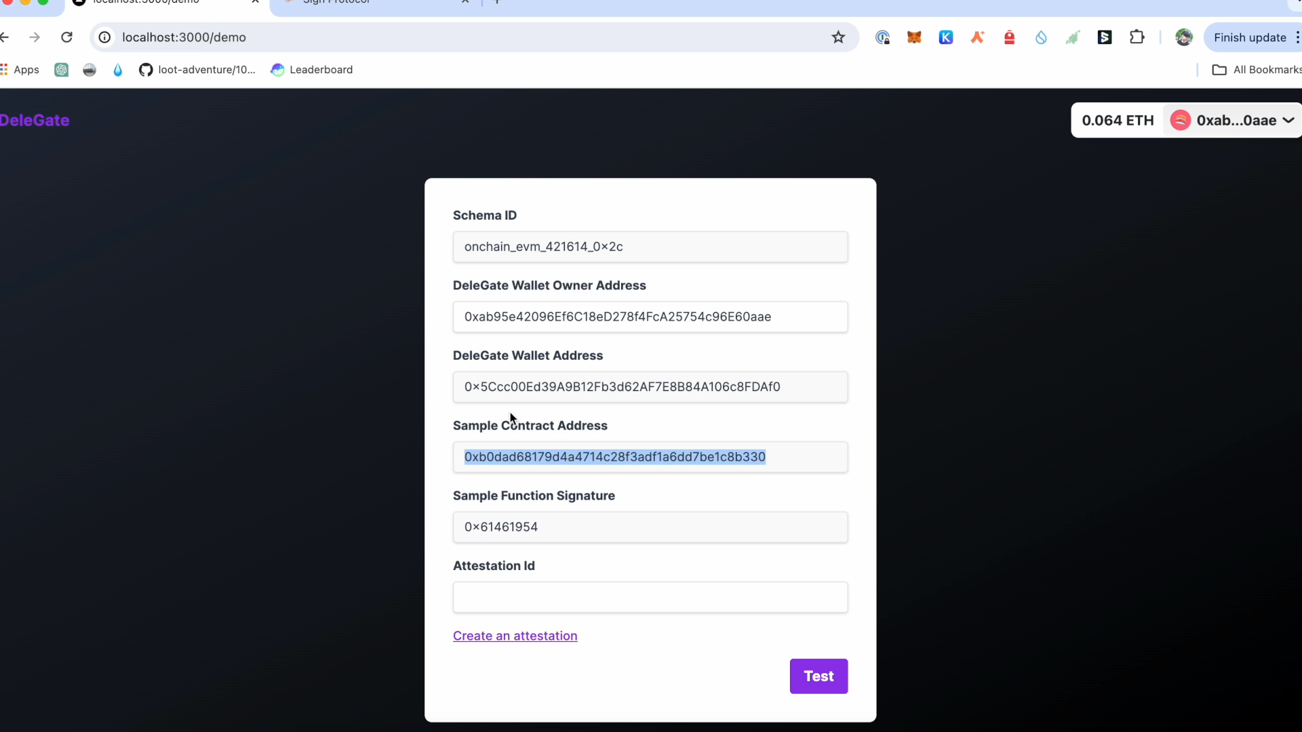Open the orange A extension icon
This screenshot has width=1302, height=732.
(977, 37)
